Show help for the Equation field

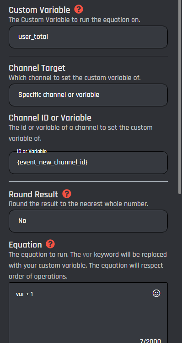[x=50, y=244]
